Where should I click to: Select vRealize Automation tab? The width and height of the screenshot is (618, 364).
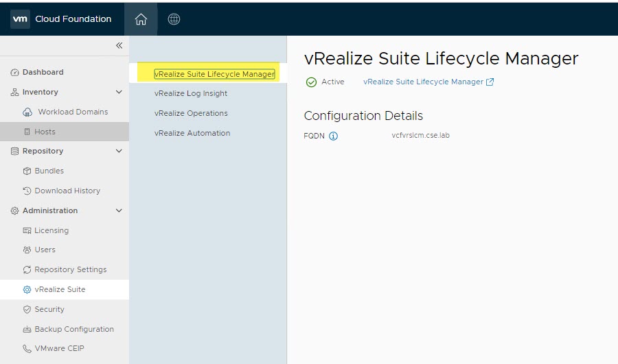192,133
